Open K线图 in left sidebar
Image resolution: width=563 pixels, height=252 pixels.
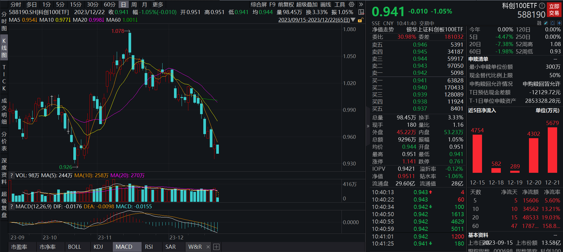click(4, 48)
